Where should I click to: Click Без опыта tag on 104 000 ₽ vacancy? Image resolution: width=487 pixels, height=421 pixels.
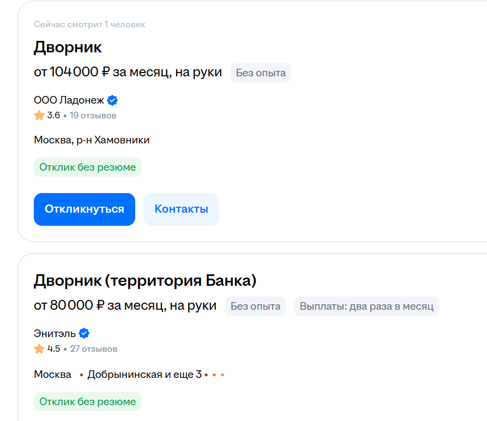261,73
